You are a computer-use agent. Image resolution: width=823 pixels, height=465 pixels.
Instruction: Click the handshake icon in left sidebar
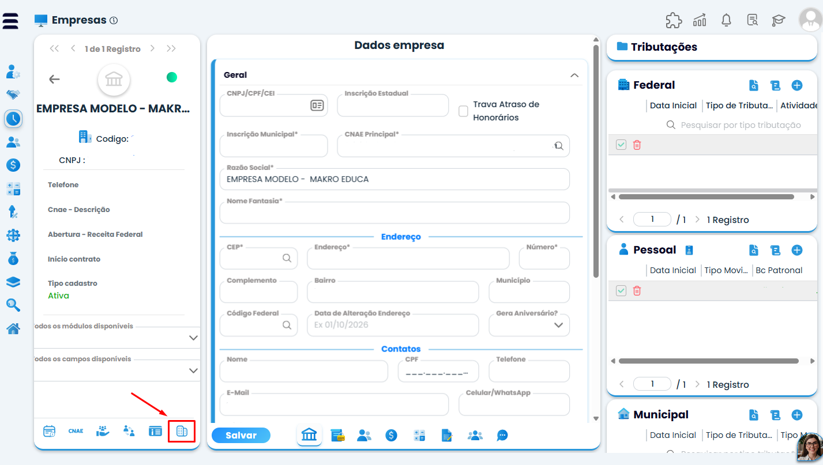point(13,94)
